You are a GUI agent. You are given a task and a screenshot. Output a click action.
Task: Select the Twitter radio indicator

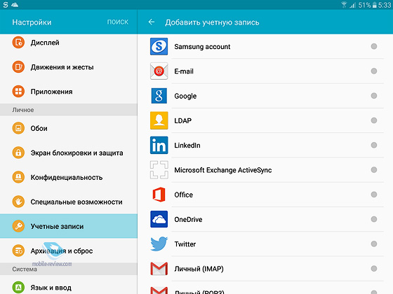[x=373, y=244]
